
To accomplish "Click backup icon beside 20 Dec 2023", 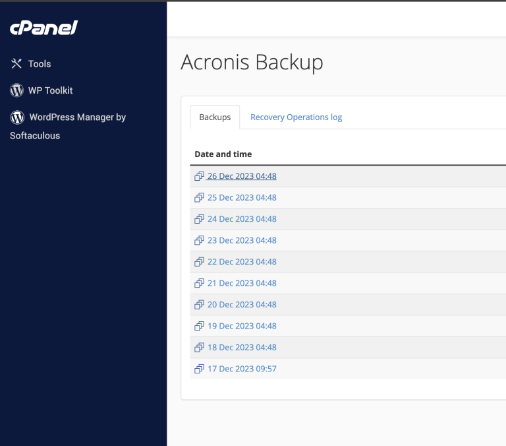I will [199, 304].
